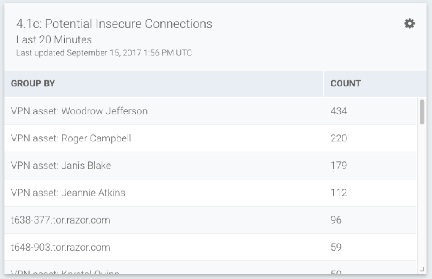
Task: Click the count value 112
Action: 339,193
